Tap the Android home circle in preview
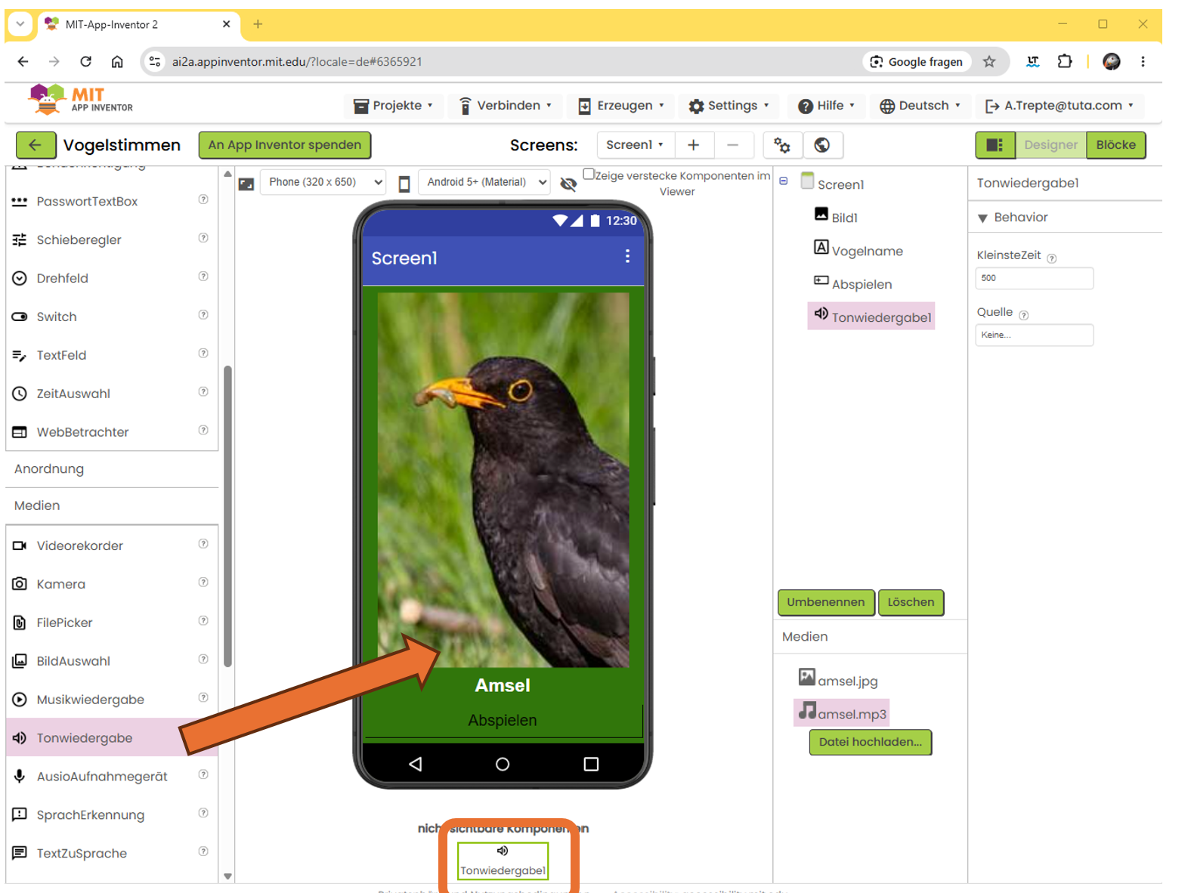This screenshot has width=1191, height=893. click(x=503, y=764)
